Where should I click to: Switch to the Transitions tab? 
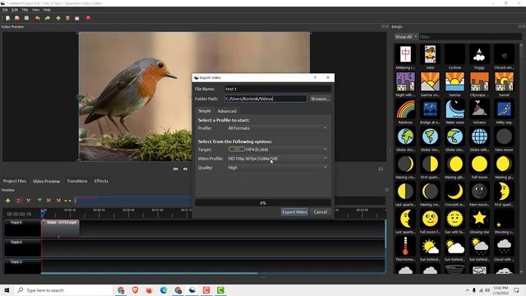(76, 181)
